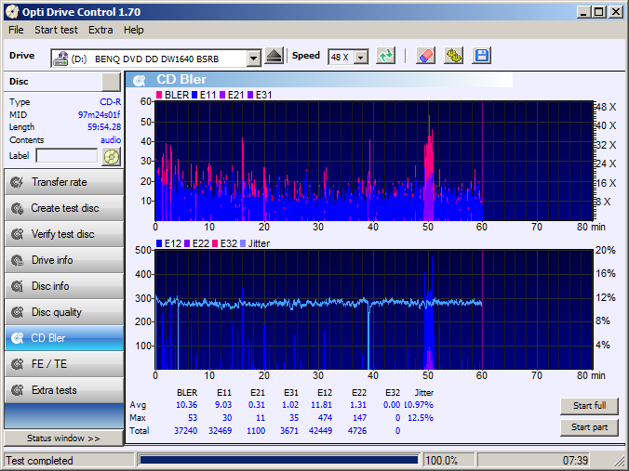Maximize the Opti Drive Control window
The width and height of the screenshot is (629, 471).
[599, 12]
